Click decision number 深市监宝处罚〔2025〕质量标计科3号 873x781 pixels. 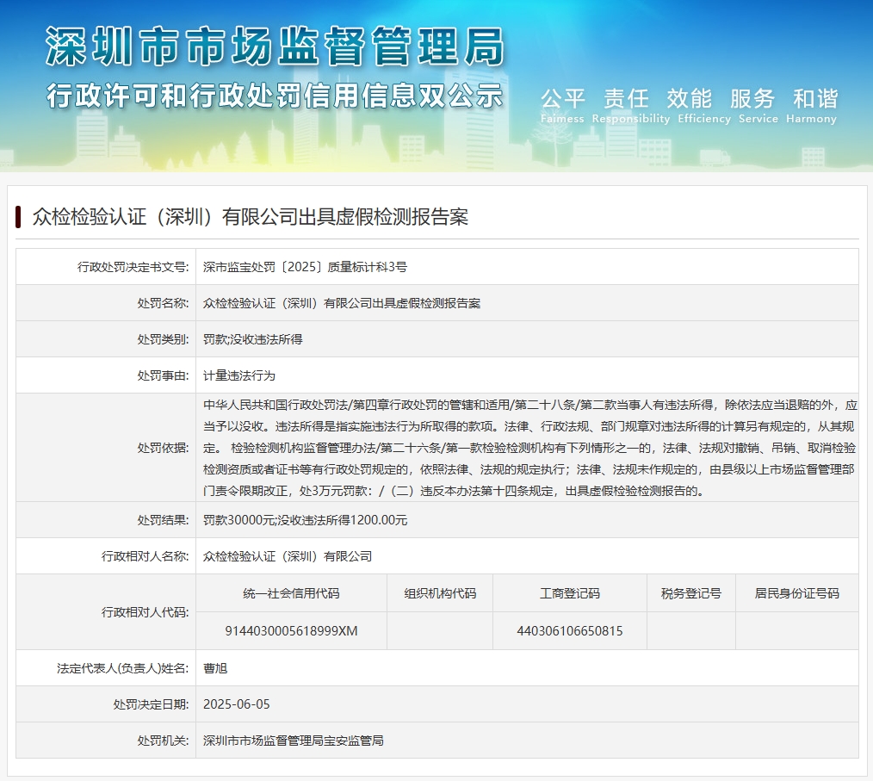pyautogui.click(x=305, y=267)
